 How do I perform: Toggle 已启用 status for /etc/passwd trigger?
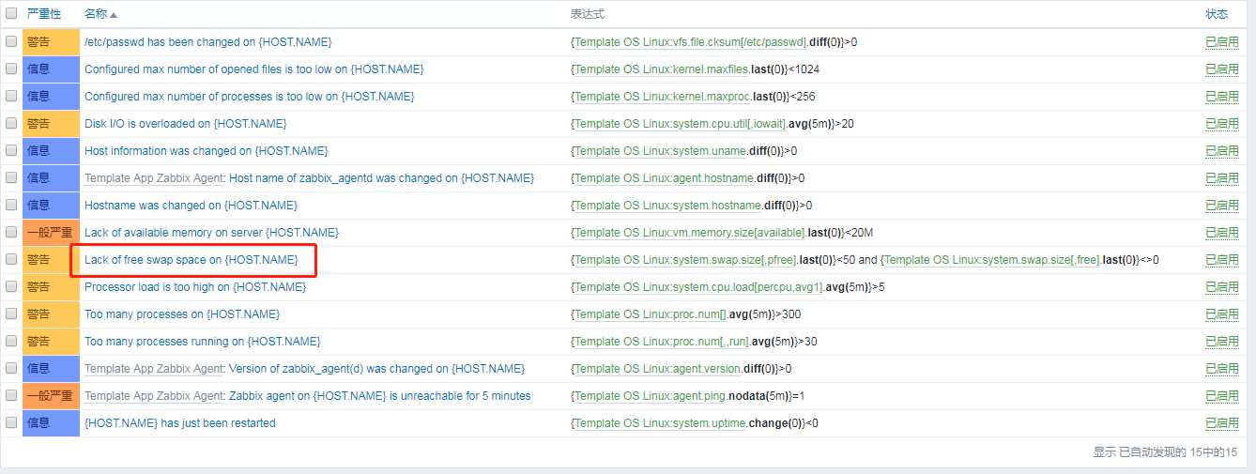pos(1221,42)
